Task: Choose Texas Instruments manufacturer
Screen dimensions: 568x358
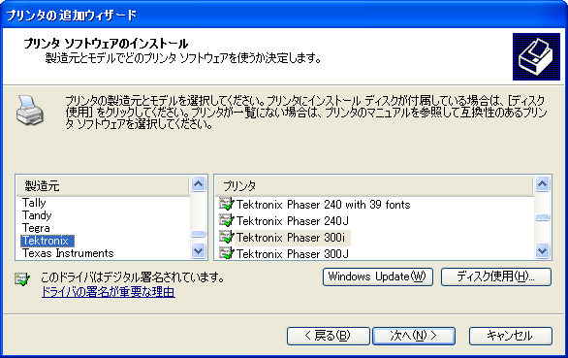Action: [68, 253]
